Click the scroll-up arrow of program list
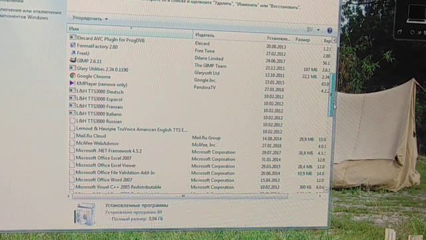Image resolution: width=426 pixels, height=240 pixels. pos(334,40)
